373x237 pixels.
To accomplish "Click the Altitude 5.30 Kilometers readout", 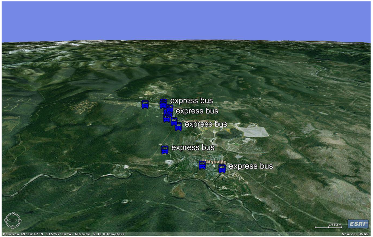I will (100, 234).
